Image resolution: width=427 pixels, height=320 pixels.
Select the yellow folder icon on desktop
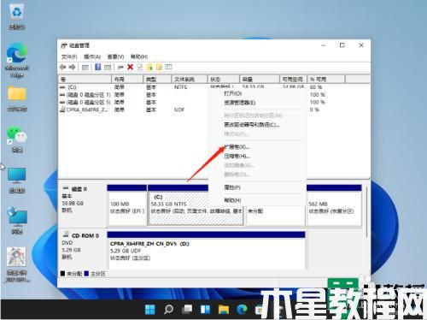click(17, 99)
